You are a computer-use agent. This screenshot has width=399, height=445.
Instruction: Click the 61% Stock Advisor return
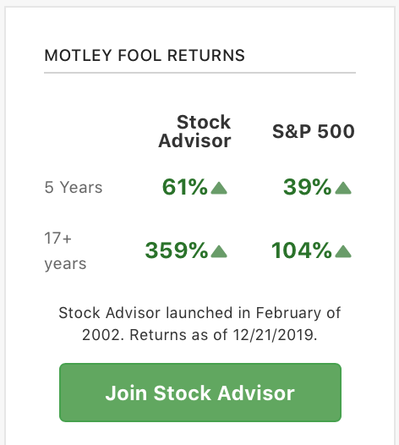(x=184, y=187)
